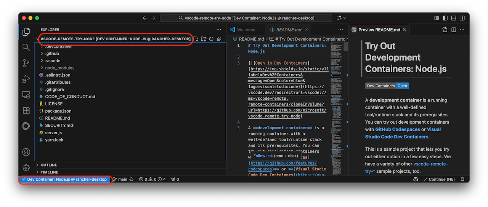Image resolution: width=488 pixels, height=207 pixels.
Task: Click Continue (NE) in status bar
Action: (439, 179)
